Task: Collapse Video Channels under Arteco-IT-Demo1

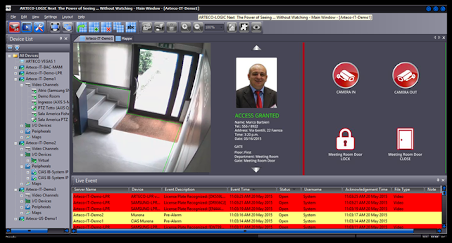Action: (22, 85)
